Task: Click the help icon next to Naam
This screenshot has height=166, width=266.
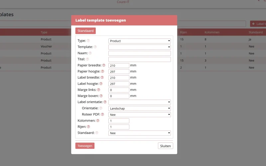Action: click(x=90, y=53)
